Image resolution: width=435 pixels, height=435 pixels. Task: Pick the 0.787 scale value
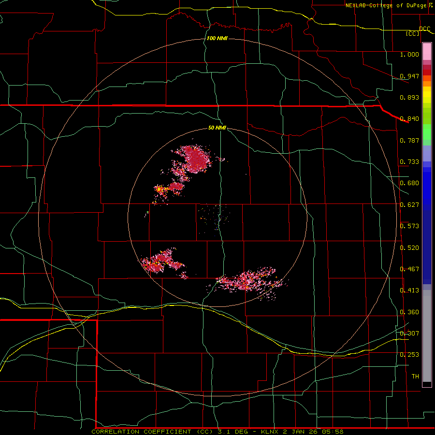click(409, 140)
